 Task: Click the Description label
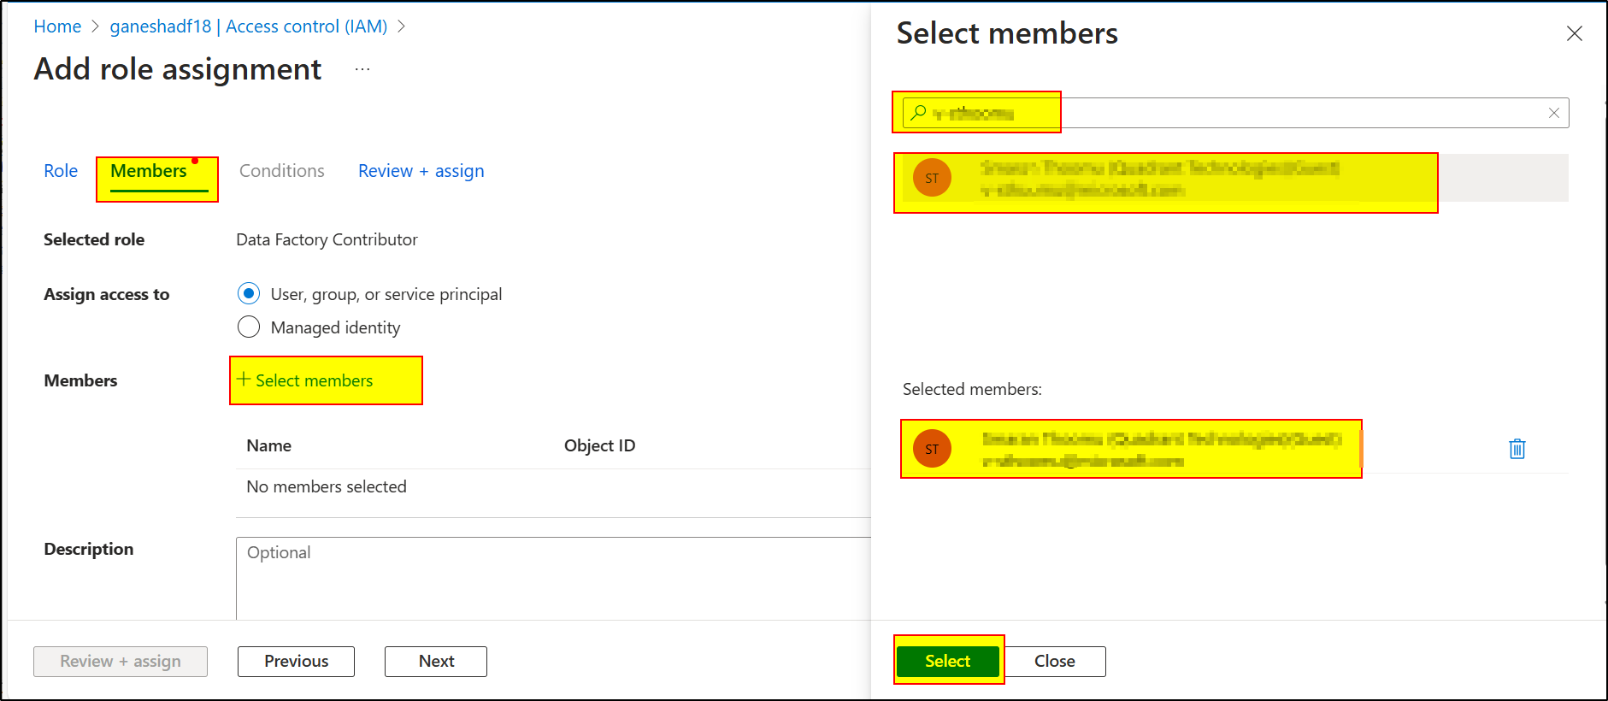click(x=89, y=549)
